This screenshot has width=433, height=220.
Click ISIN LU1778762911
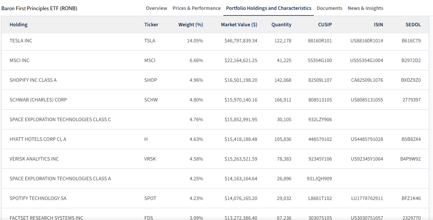367,198
